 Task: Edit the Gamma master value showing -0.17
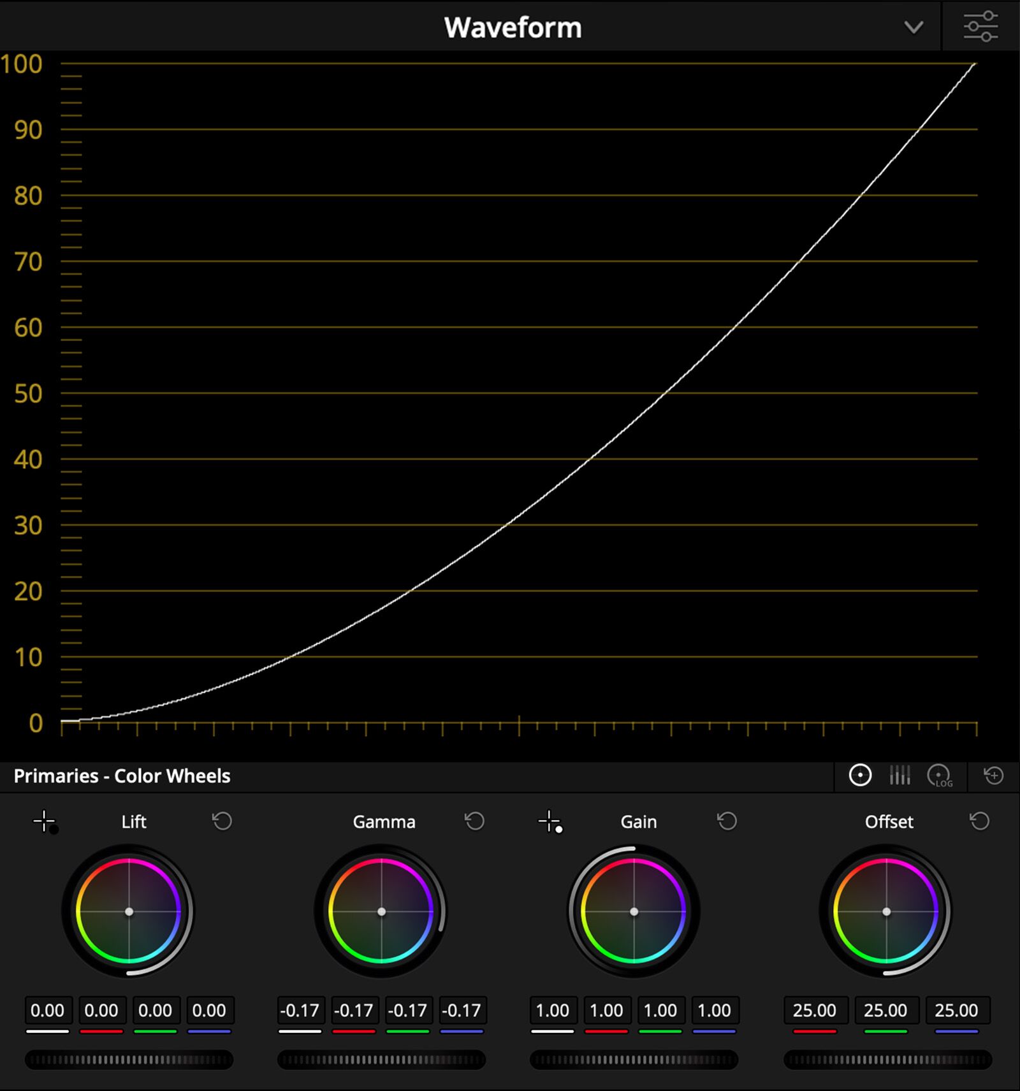pyautogui.click(x=300, y=1011)
